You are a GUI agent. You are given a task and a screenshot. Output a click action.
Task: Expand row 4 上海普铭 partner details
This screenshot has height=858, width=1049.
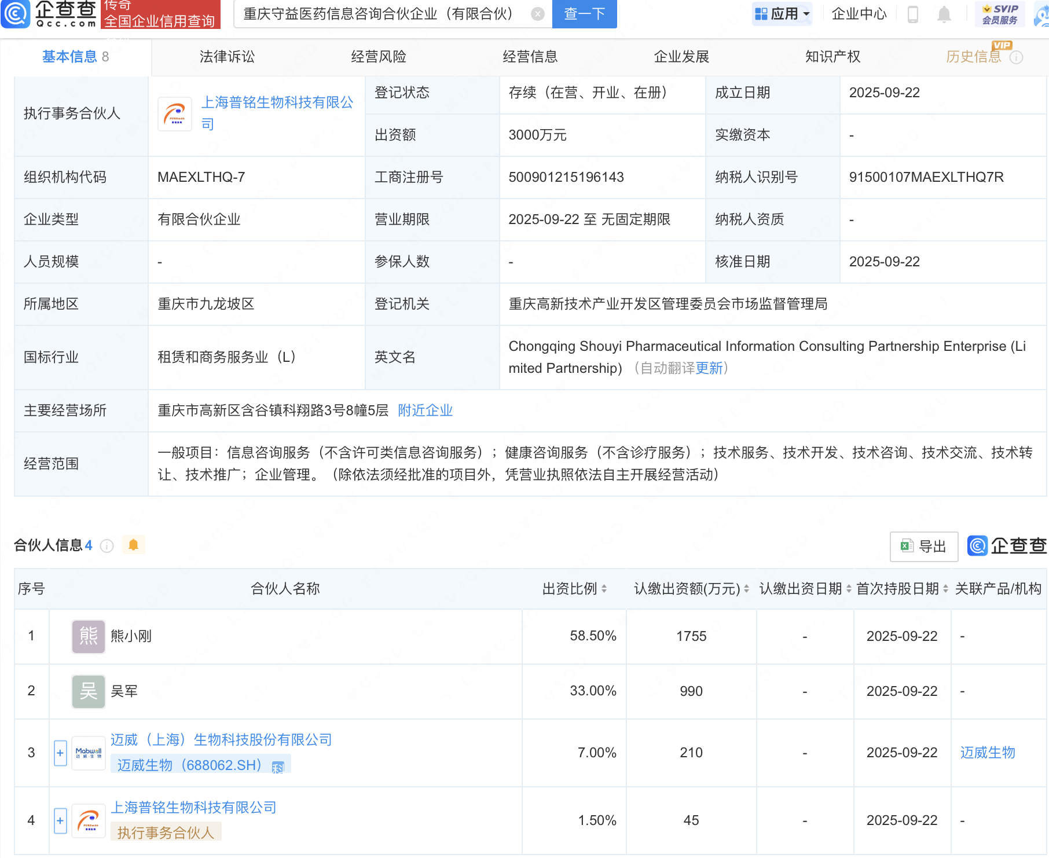[x=60, y=820]
